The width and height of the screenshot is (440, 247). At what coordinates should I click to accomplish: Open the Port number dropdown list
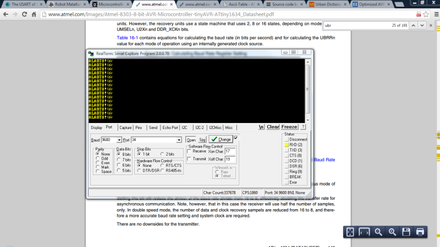(x=180, y=140)
